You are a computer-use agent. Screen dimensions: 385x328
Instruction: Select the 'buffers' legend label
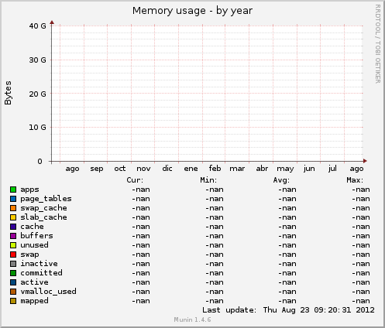coord(36,236)
